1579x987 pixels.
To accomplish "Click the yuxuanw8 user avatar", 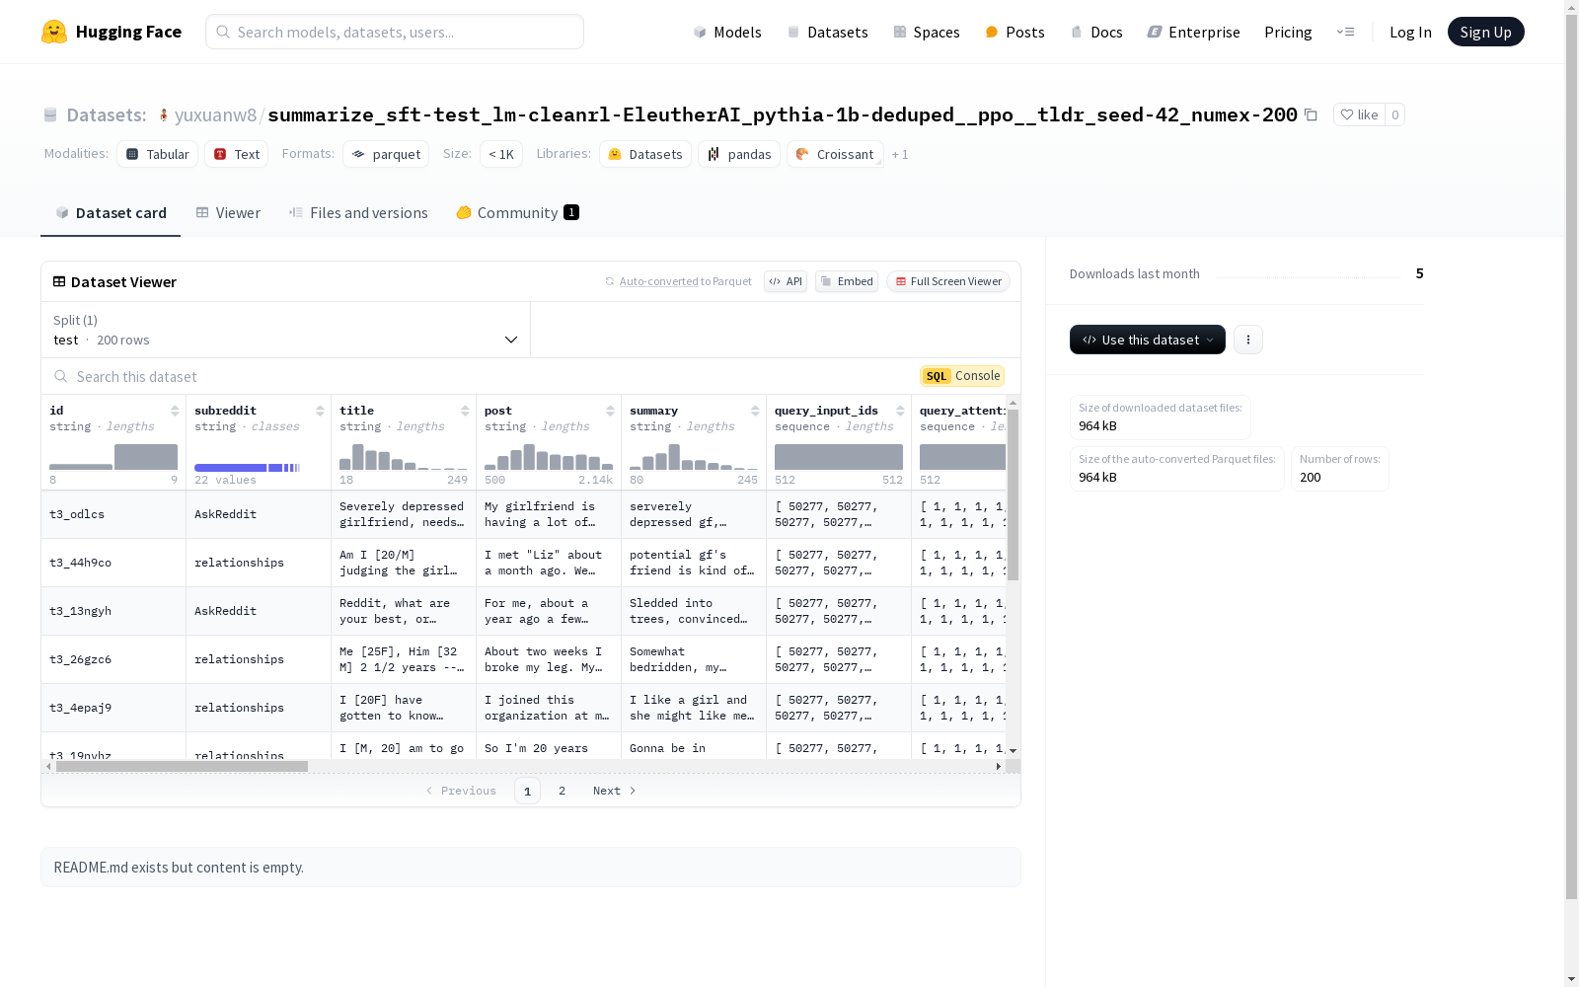I will [x=164, y=115].
